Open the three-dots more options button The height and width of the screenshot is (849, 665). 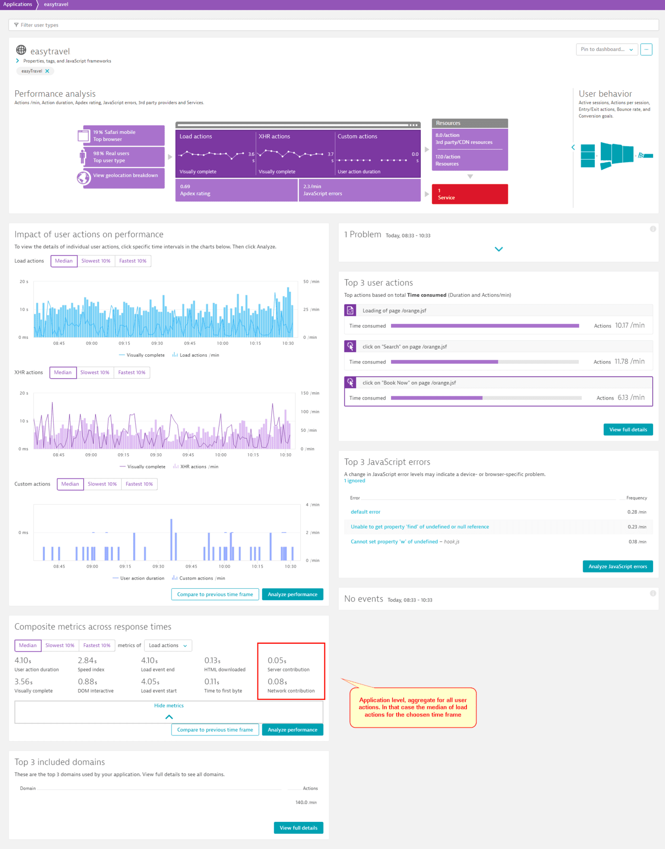click(646, 49)
